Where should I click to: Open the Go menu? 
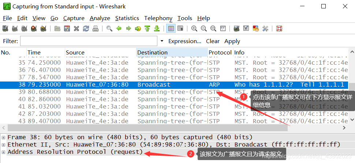click(54, 18)
